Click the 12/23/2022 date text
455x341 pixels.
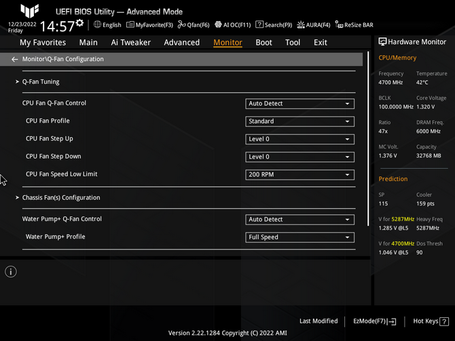[22, 24]
